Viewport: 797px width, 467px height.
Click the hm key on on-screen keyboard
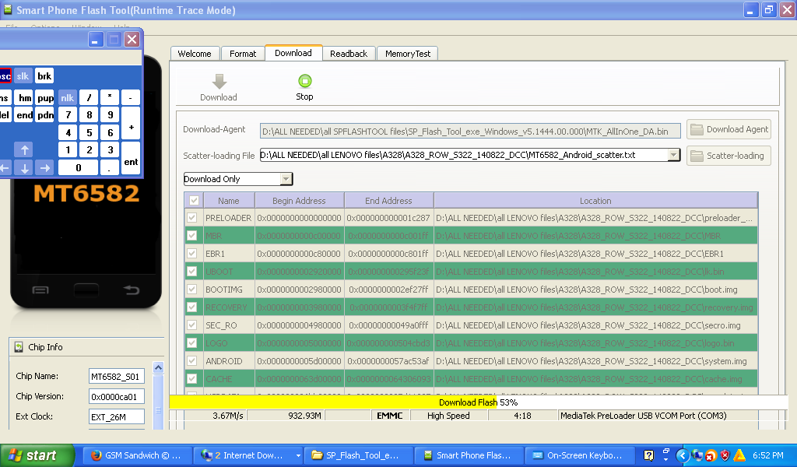click(x=25, y=97)
